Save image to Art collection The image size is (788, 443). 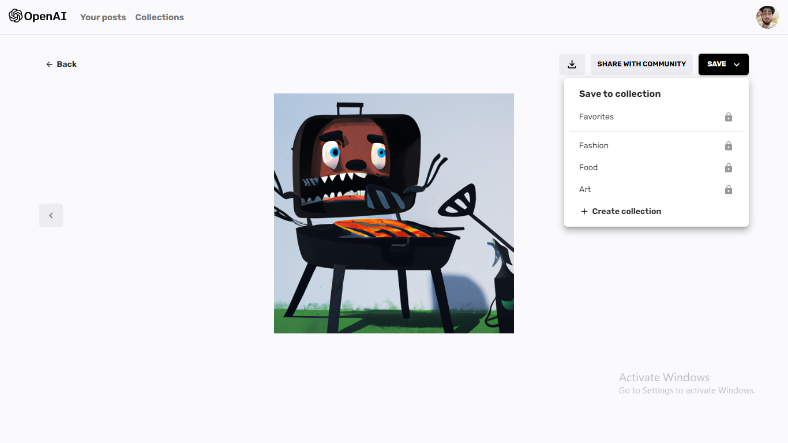point(656,190)
